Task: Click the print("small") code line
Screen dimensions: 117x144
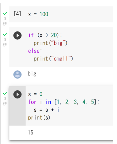Action: pos(53,59)
